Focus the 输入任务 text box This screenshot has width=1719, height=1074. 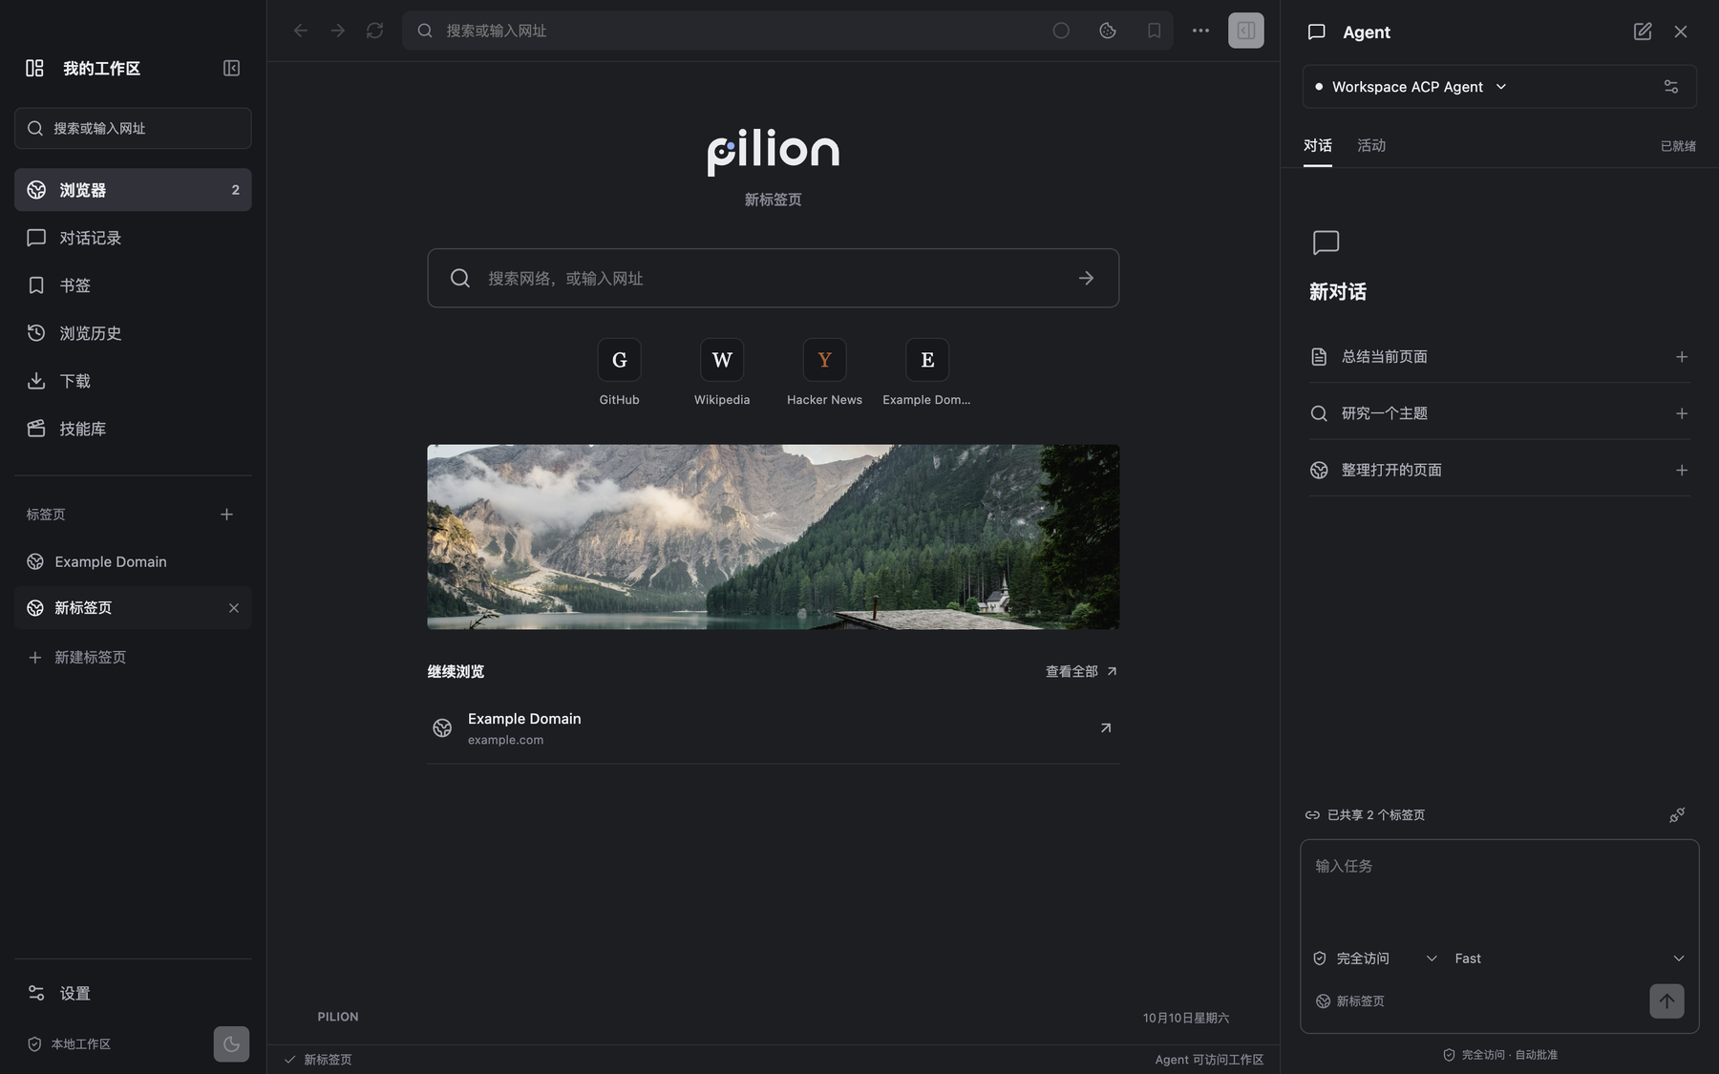[1499, 888]
